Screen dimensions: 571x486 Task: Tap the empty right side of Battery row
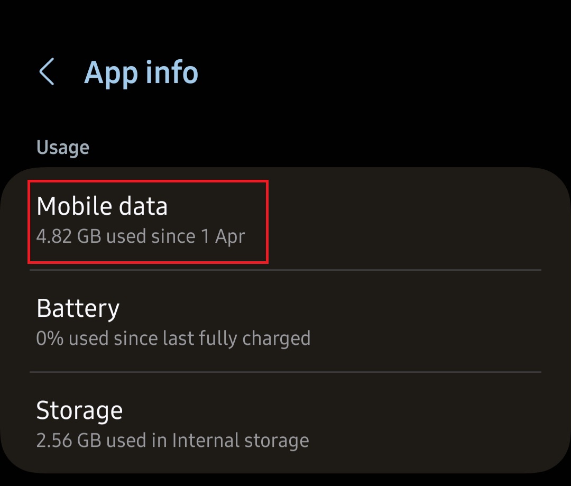(434, 322)
